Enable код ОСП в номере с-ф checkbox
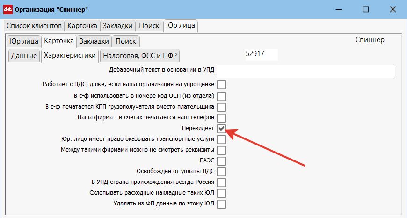 pyautogui.click(x=221, y=96)
